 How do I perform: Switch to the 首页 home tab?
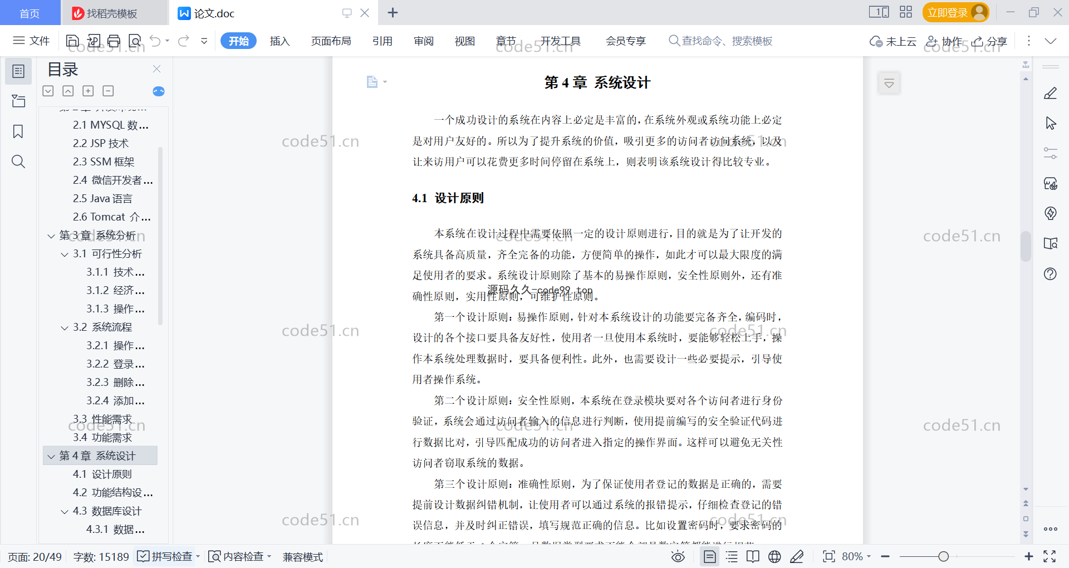coord(30,13)
